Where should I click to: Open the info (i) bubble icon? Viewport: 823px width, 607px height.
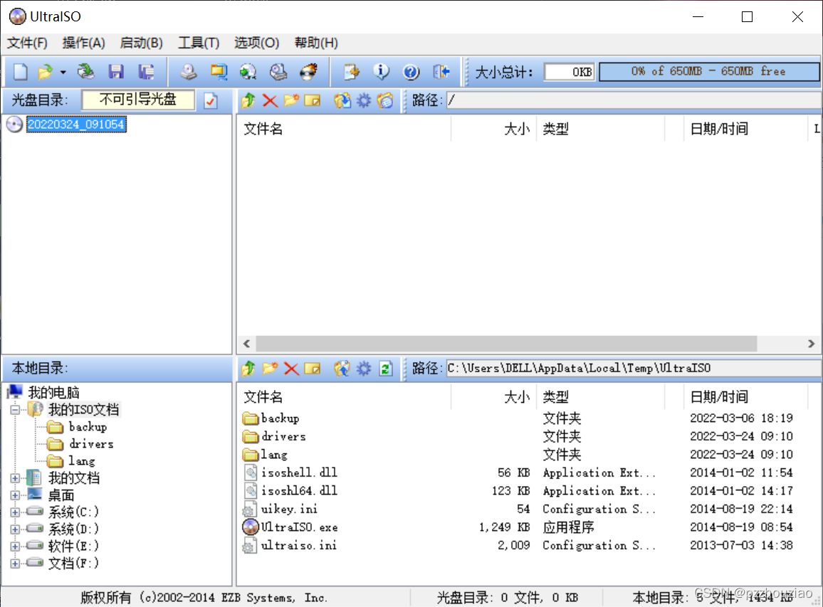381,71
